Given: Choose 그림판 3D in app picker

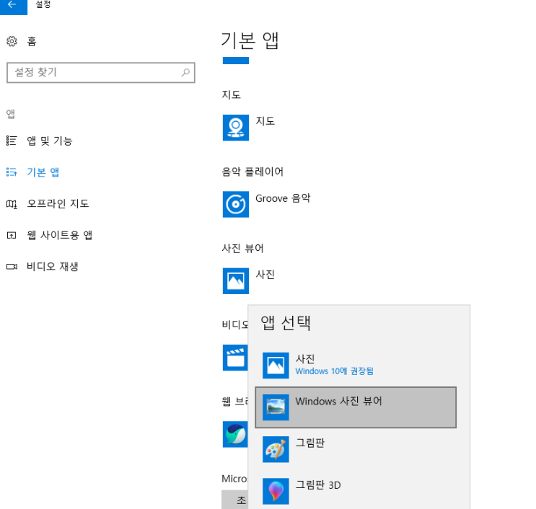Looking at the screenshot, I should click(x=356, y=491).
